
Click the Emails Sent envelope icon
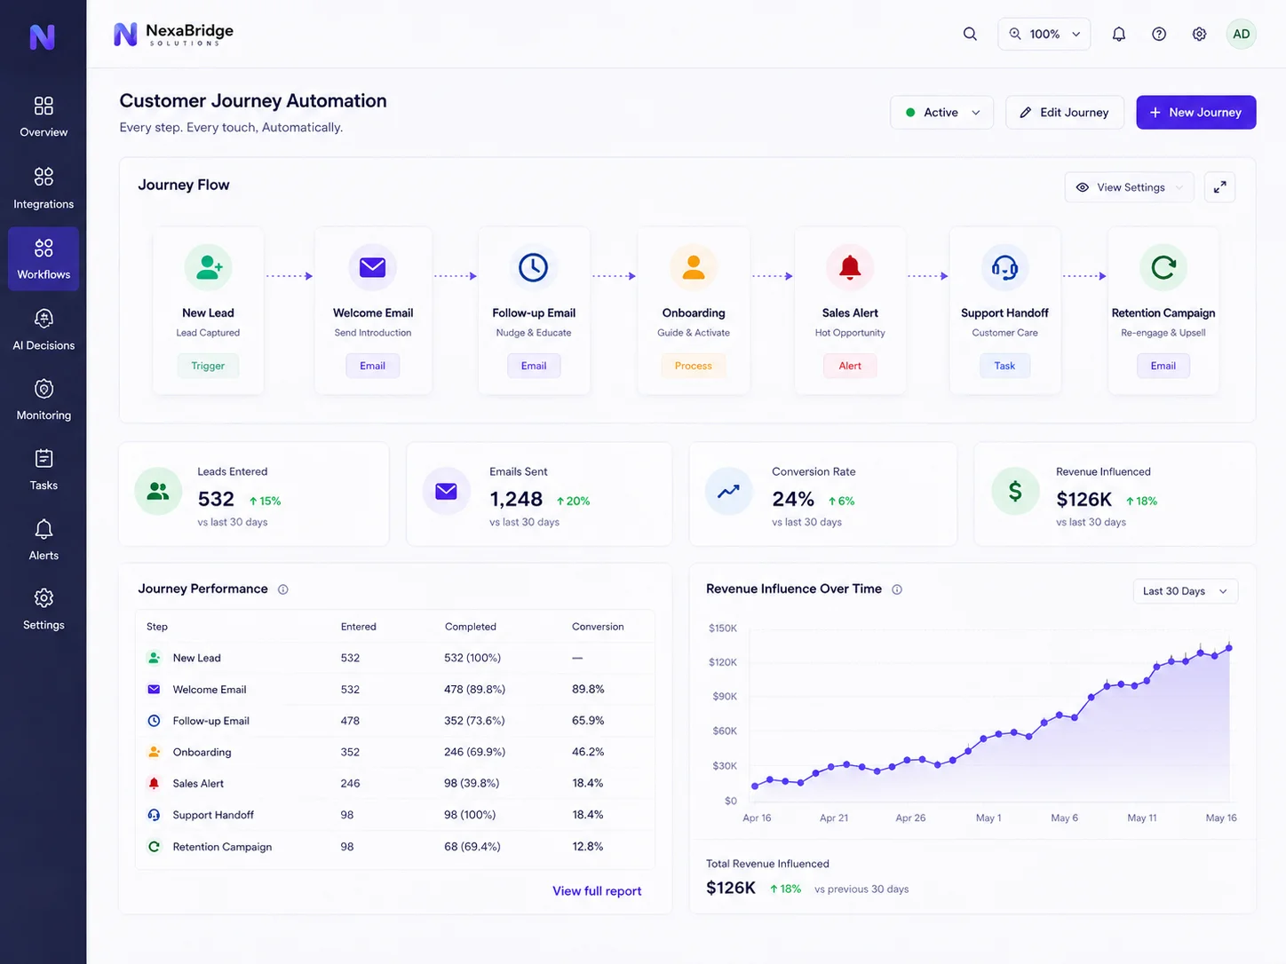point(446,491)
